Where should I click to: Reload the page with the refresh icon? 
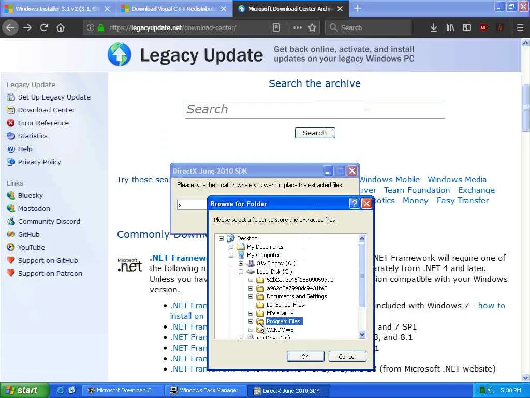pyautogui.click(x=44, y=27)
